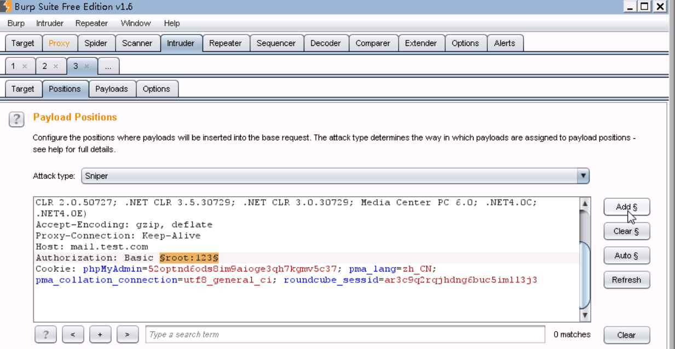Switch to the Scanner tab
Image resolution: width=675 pixels, height=349 pixels.
(x=137, y=43)
